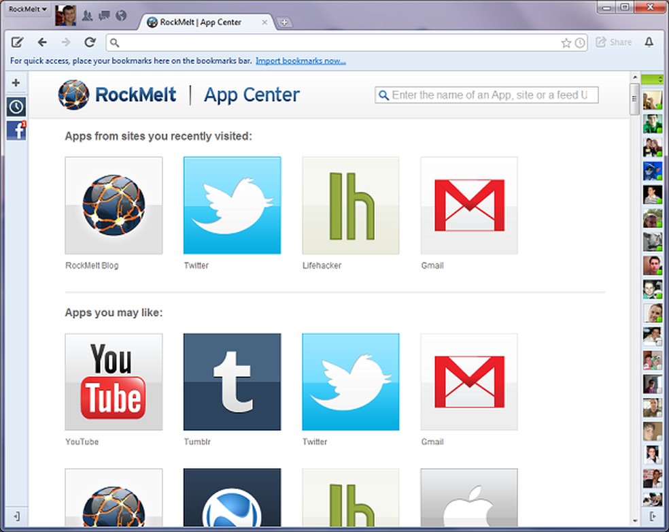The image size is (669, 532).
Task: Open history clock icon in address bar
Action: click(x=579, y=43)
